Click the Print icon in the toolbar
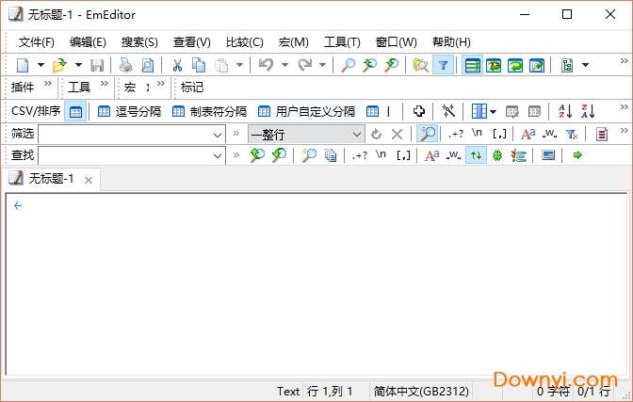This screenshot has width=633, height=402. [125, 65]
